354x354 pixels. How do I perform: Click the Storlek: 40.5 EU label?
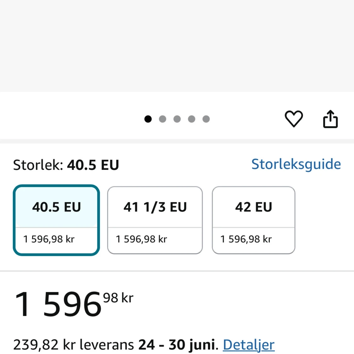coord(66,165)
